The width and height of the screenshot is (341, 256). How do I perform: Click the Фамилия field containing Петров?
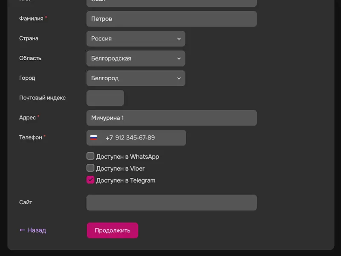click(171, 19)
